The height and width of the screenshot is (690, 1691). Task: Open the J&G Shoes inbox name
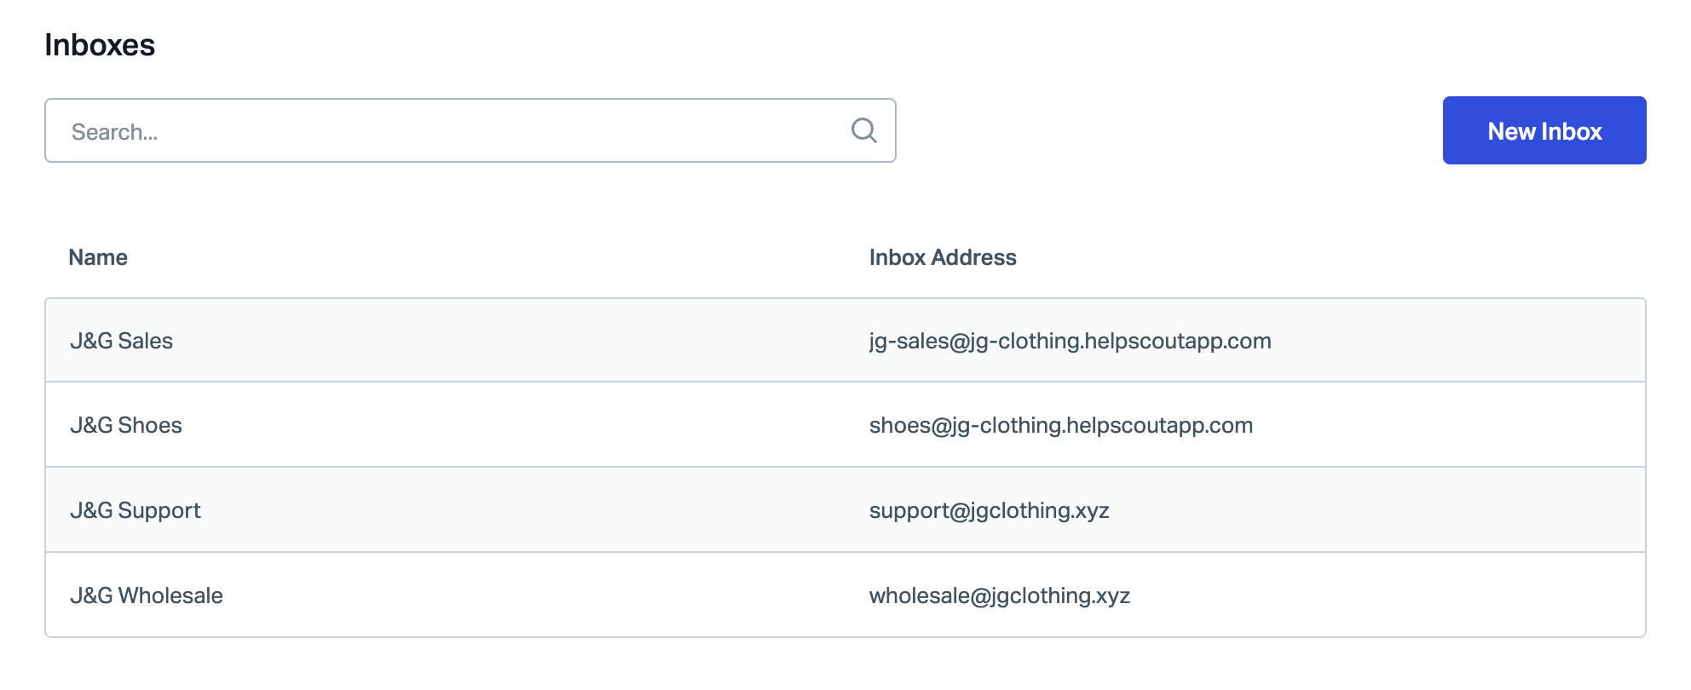[x=126, y=425]
